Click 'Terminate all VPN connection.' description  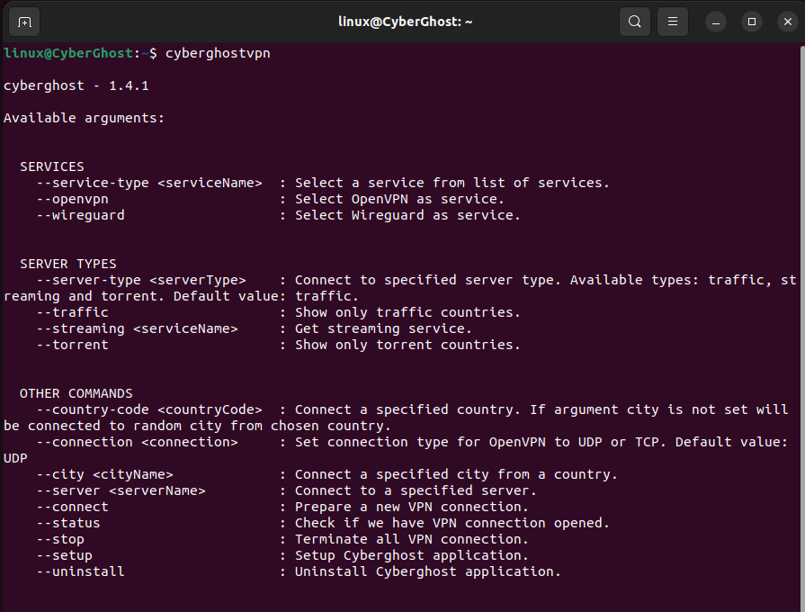pos(412,539)
